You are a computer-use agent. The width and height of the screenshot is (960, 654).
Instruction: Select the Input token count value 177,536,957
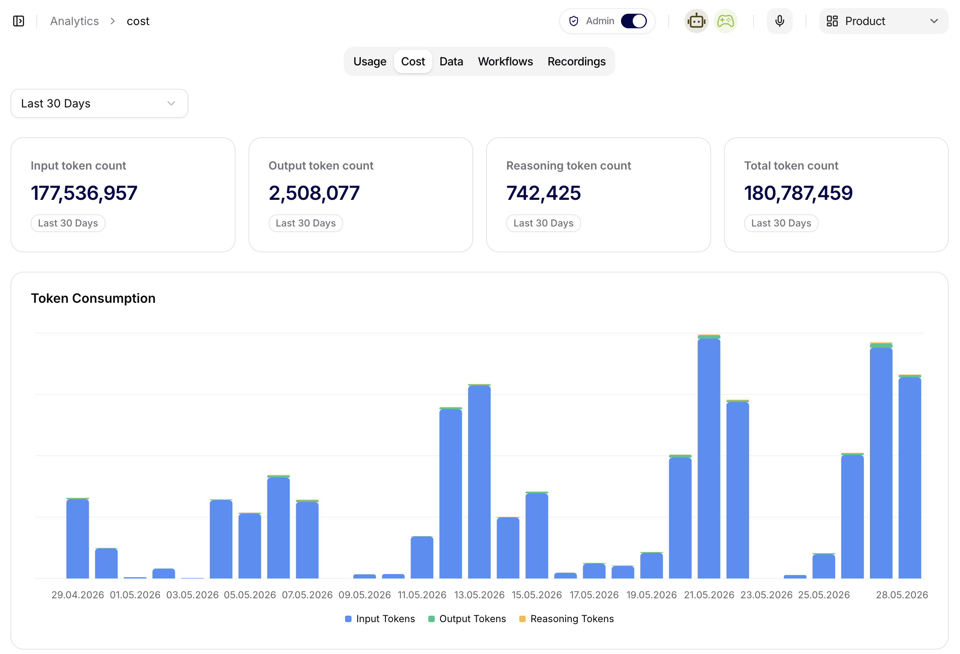click(84, 193)
